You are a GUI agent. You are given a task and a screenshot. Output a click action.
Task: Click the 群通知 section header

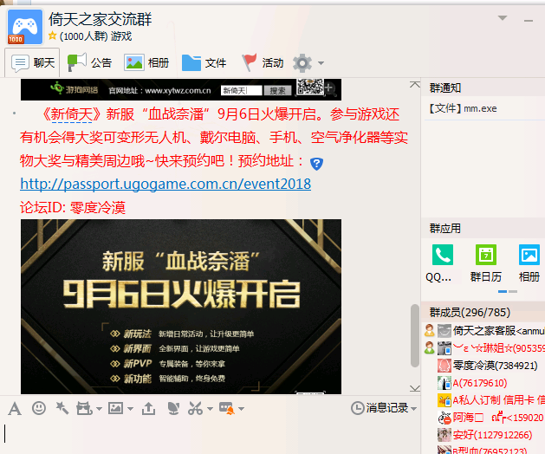click(445, 88)
